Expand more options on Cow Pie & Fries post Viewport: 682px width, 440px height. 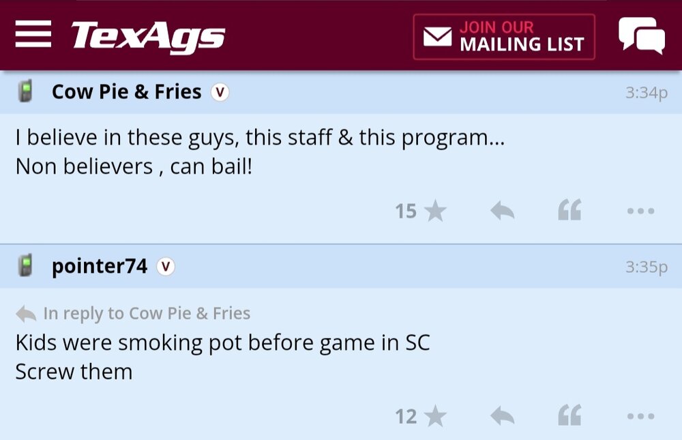coord(640,211)
